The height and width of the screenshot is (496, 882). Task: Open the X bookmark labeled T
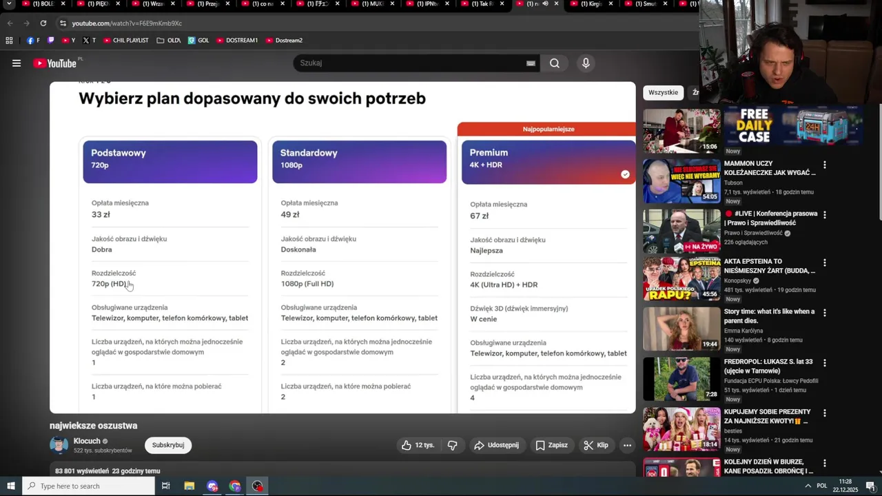90,41
